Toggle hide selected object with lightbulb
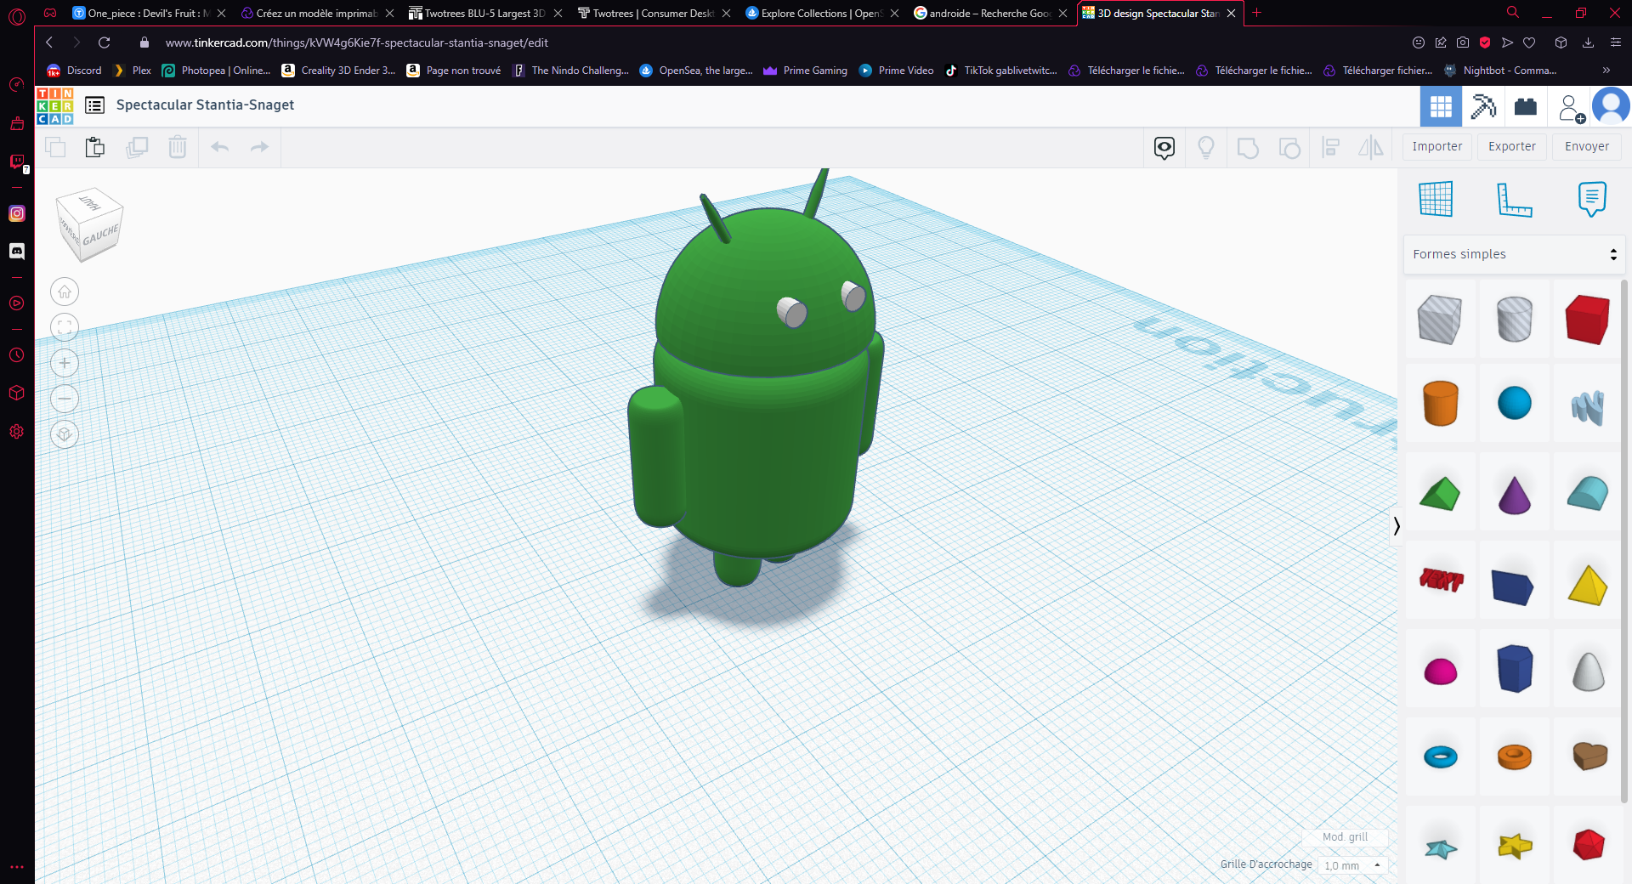Viewport: 1632px width, 884px height. pyautogui.click(x=1206, y=147)
